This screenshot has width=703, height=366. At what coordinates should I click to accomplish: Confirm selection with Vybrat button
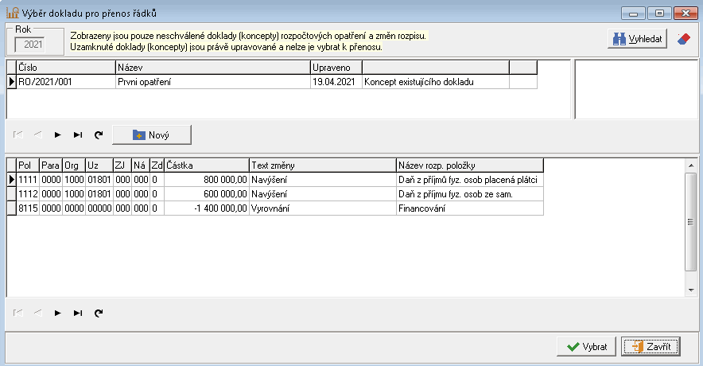[587, 347]
